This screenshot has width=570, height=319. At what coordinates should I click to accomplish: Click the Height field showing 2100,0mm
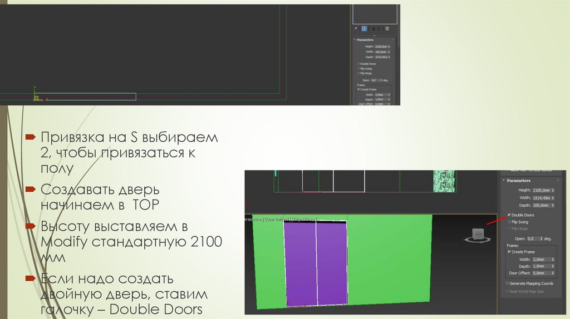(542, 190)
